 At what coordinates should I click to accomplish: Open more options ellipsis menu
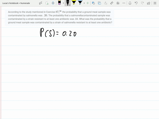[124, 3]
